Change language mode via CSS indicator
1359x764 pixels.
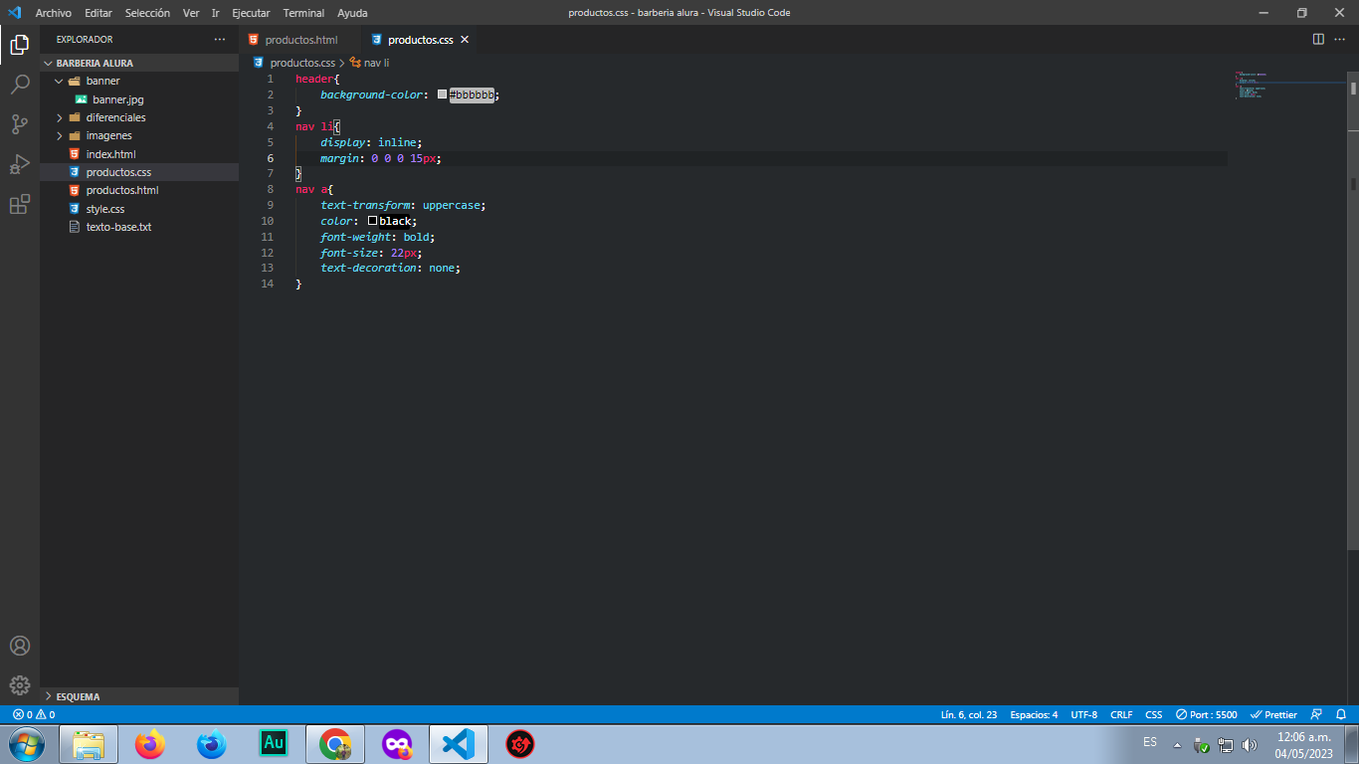pyautogui.click(x=1154, y=714)
